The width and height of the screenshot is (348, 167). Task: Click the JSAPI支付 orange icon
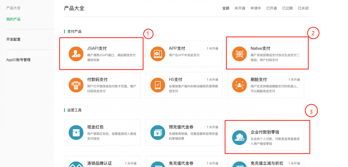click(x=76, y=54)
